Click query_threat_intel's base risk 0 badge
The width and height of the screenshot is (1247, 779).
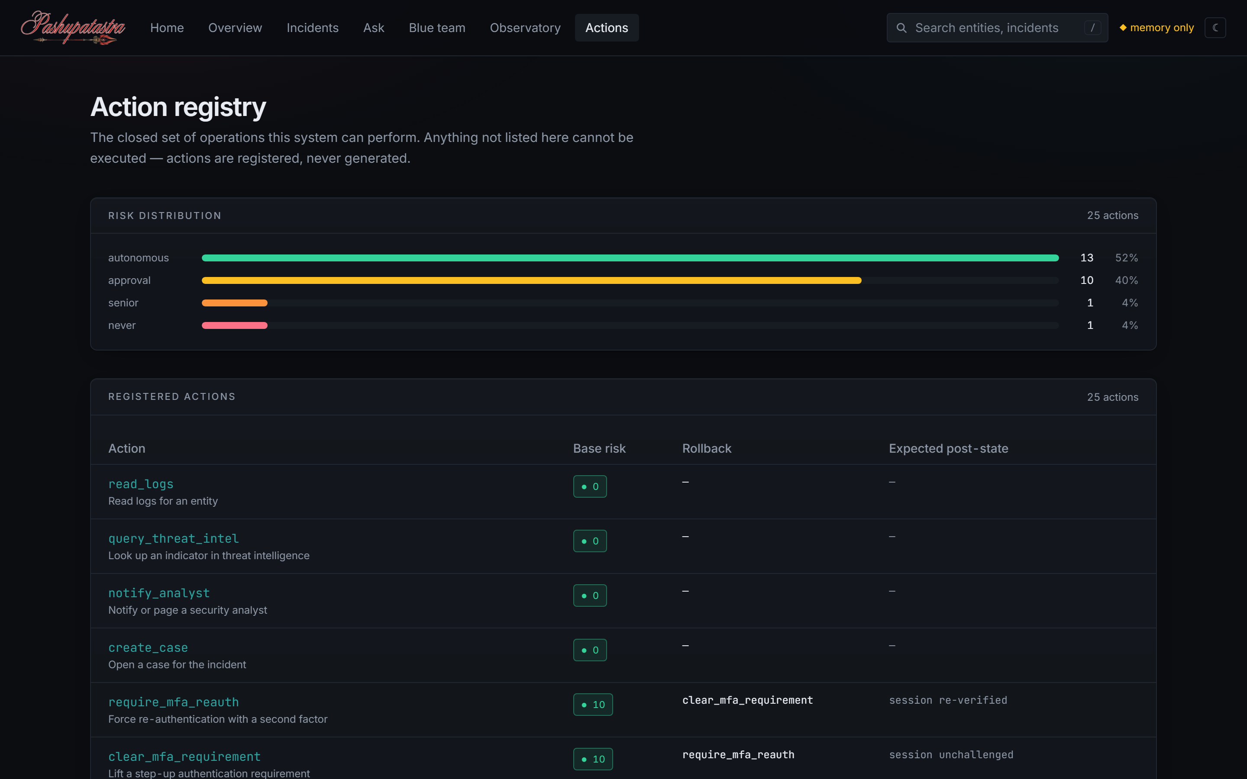click(x=590, y=541)
